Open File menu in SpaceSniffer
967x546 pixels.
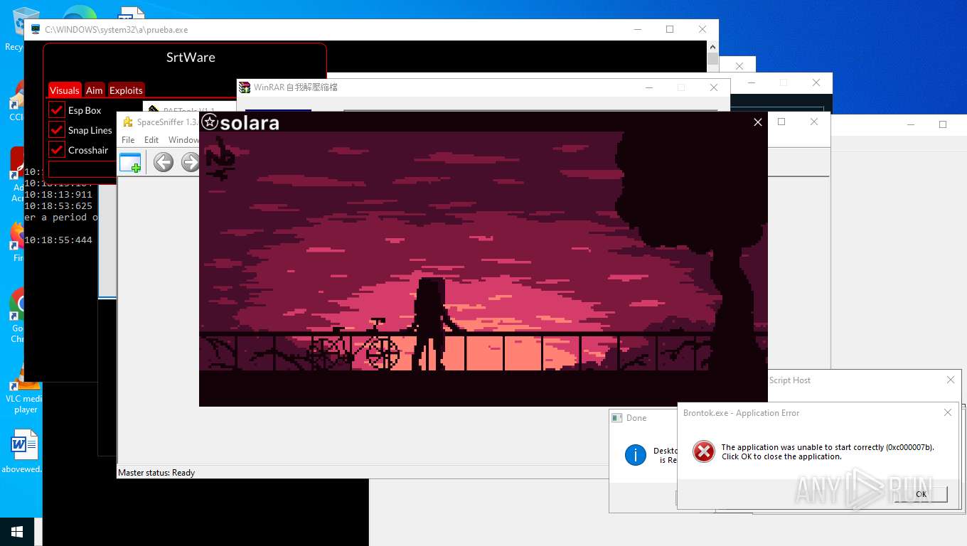click(x=128, y=140)
